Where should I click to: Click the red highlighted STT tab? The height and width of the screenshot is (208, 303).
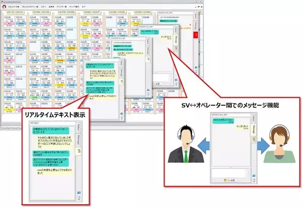[x=195, y=34]
